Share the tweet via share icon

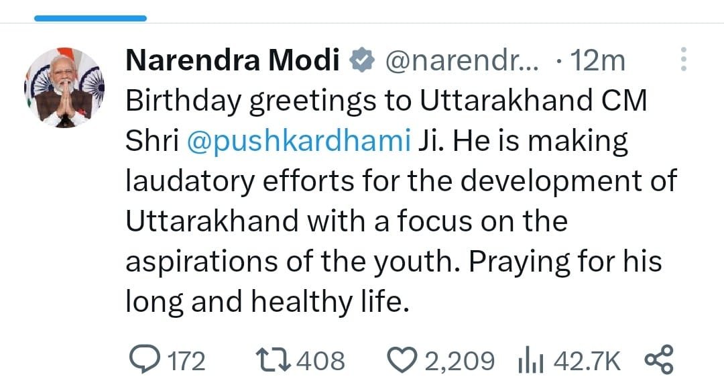(x=658, y=360)
